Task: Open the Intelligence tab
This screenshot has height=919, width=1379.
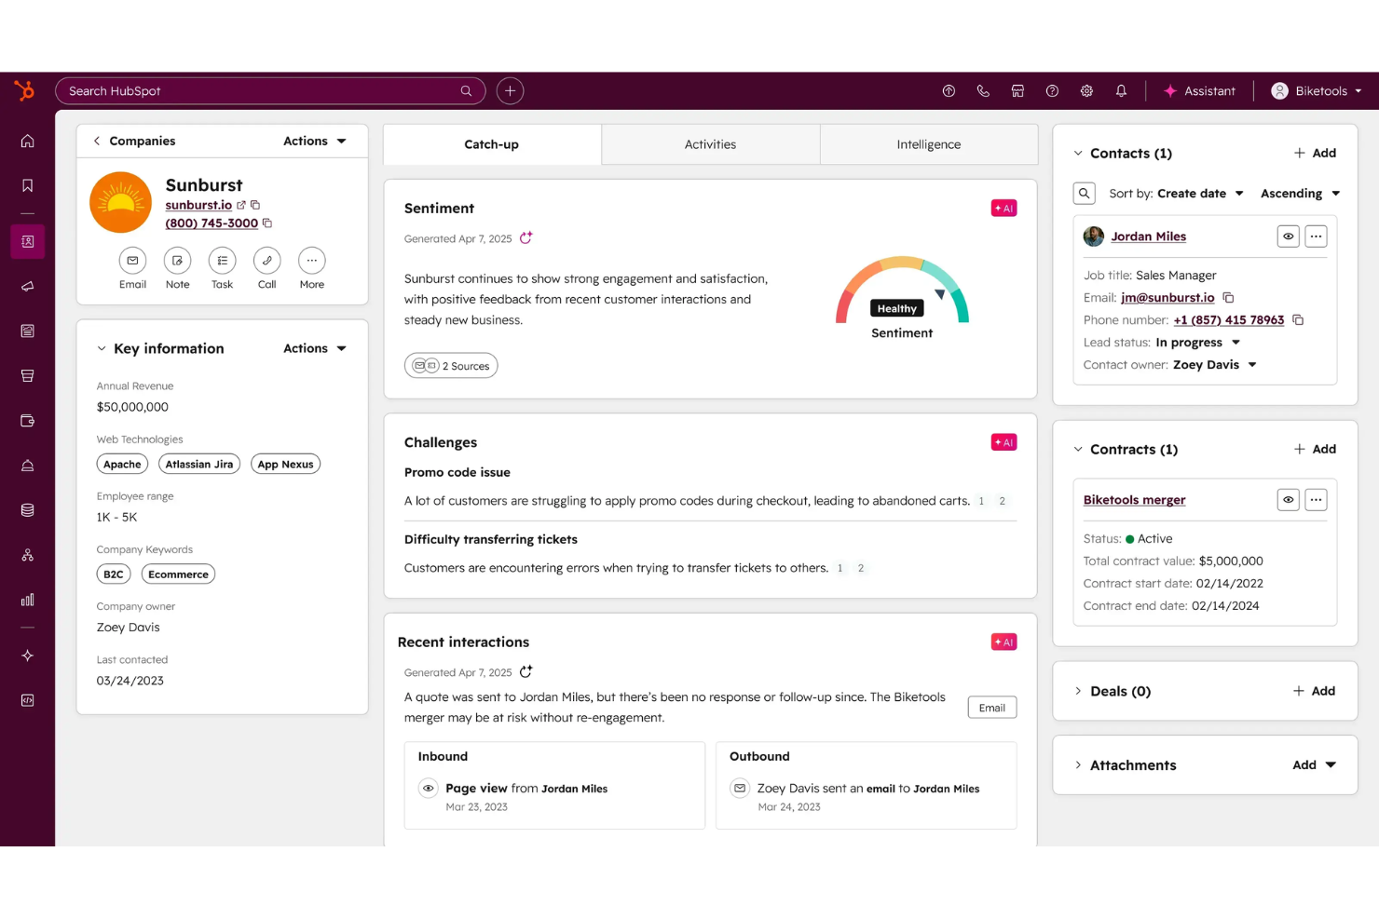Action: point(928,144)
